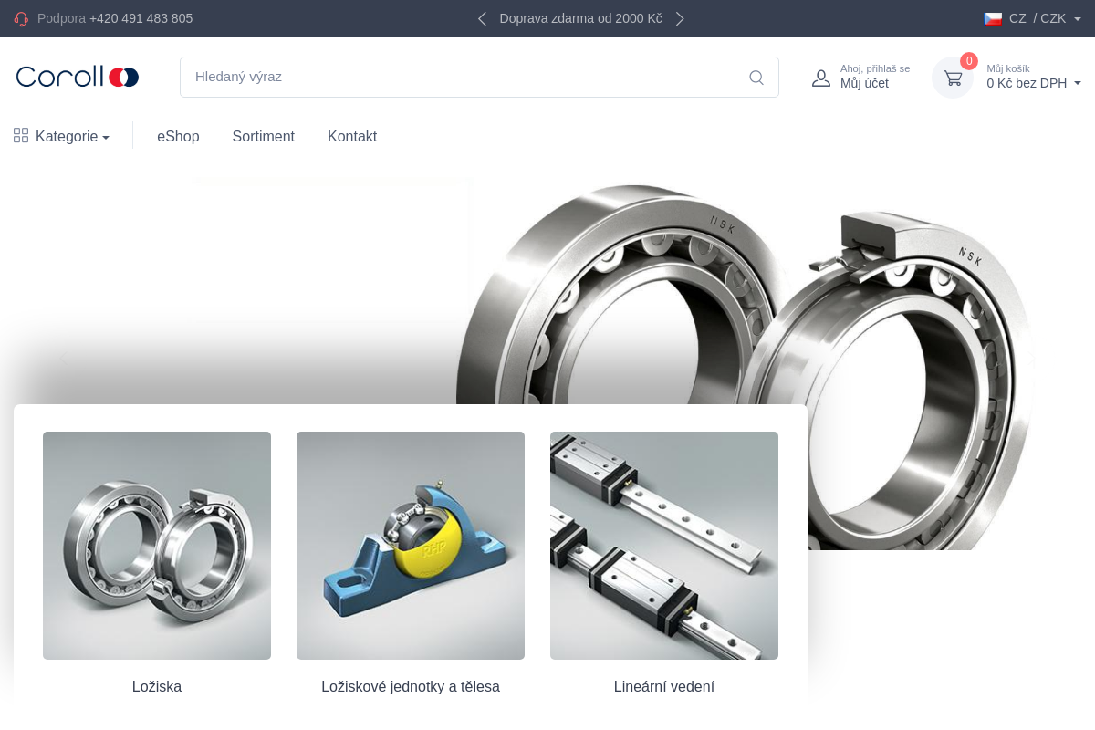This screenshot has height=730, width=1095.
Task: Show previous announcement with left arrow
Action: tap(482, 18)
